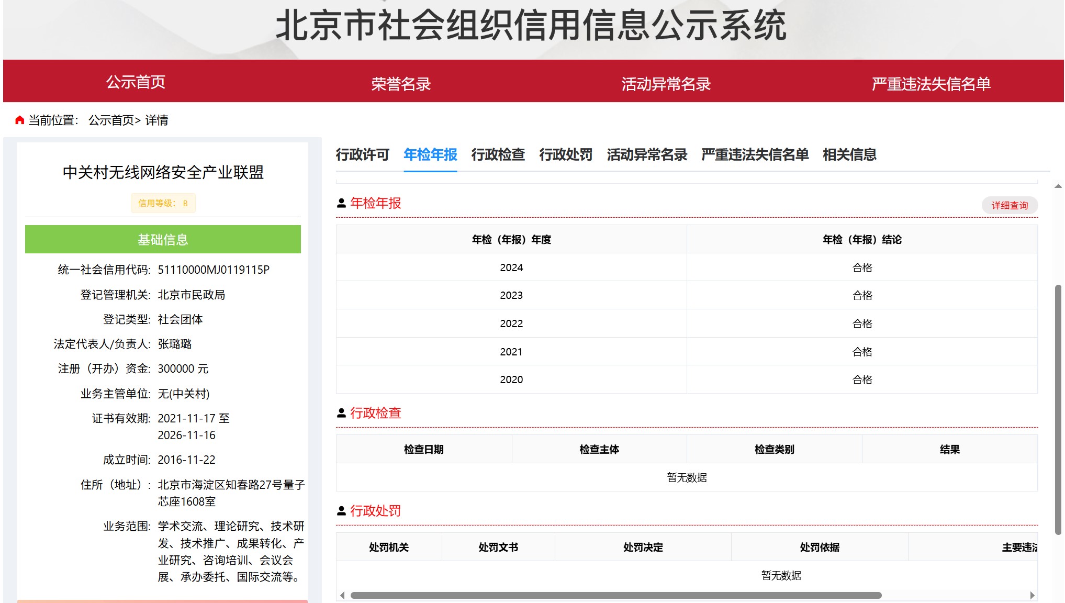Click the 处罚文书 column header
Viewport: 1065px width, 603px height.
pos(498,547)
